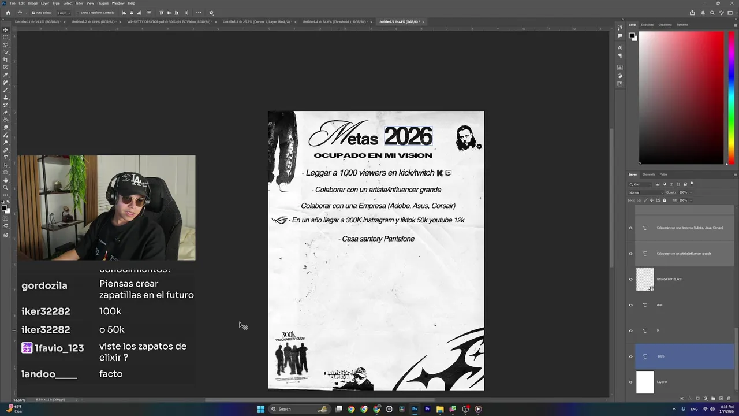739x416 pixels.
Task: Open the Color panel flyout menu
Action: [735, 25]
